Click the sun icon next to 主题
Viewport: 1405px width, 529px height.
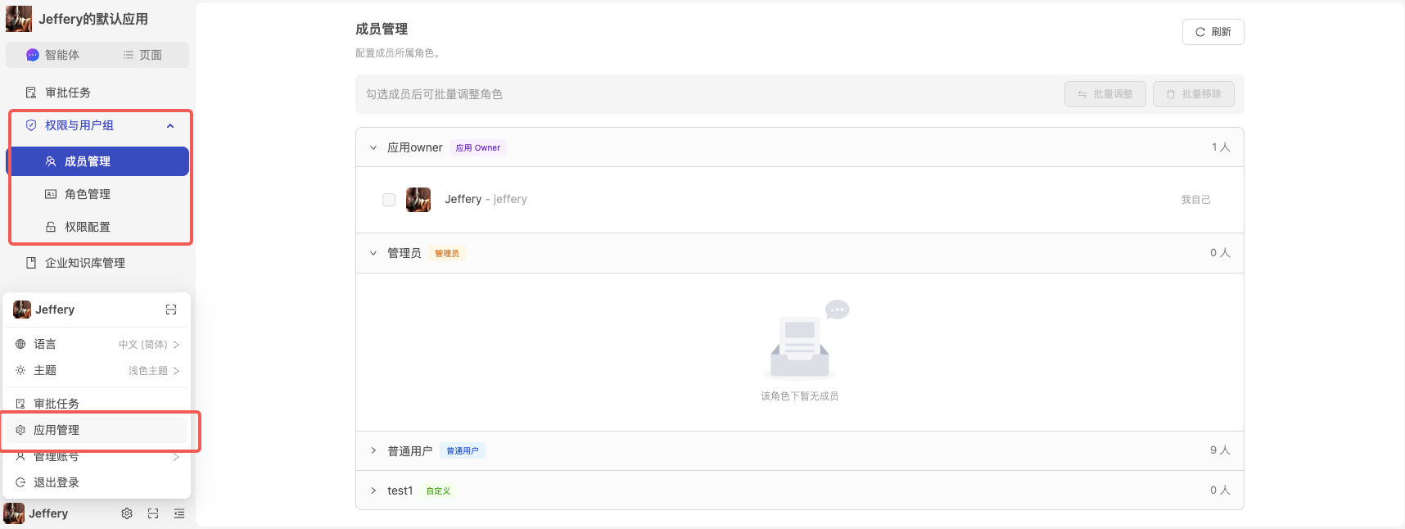point(20,371)
